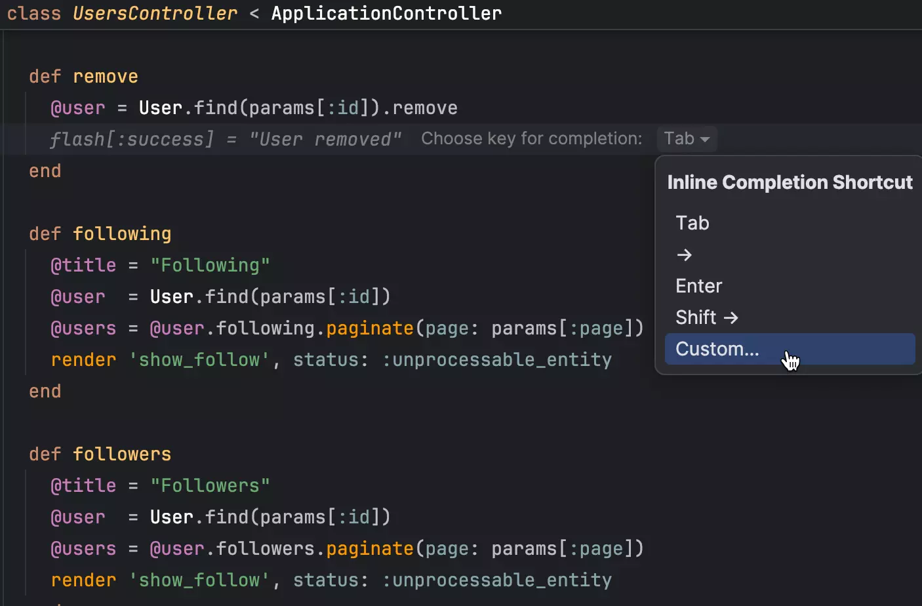
Task: Click the grayed inline suggestion flash[:success]
Action: [132, 139]
